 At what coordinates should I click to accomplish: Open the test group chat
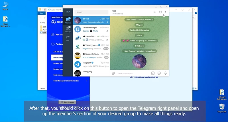[x=91, y=20]
